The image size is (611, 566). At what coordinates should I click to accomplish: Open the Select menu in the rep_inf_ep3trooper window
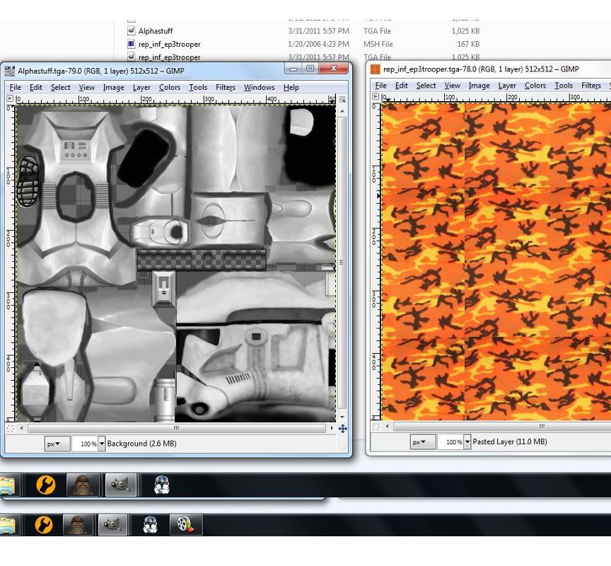point(426,86)
